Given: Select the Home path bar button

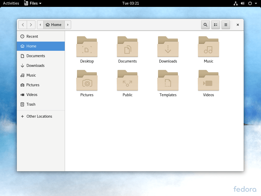Looking at the screenshot, I should (x=54, y=25).
